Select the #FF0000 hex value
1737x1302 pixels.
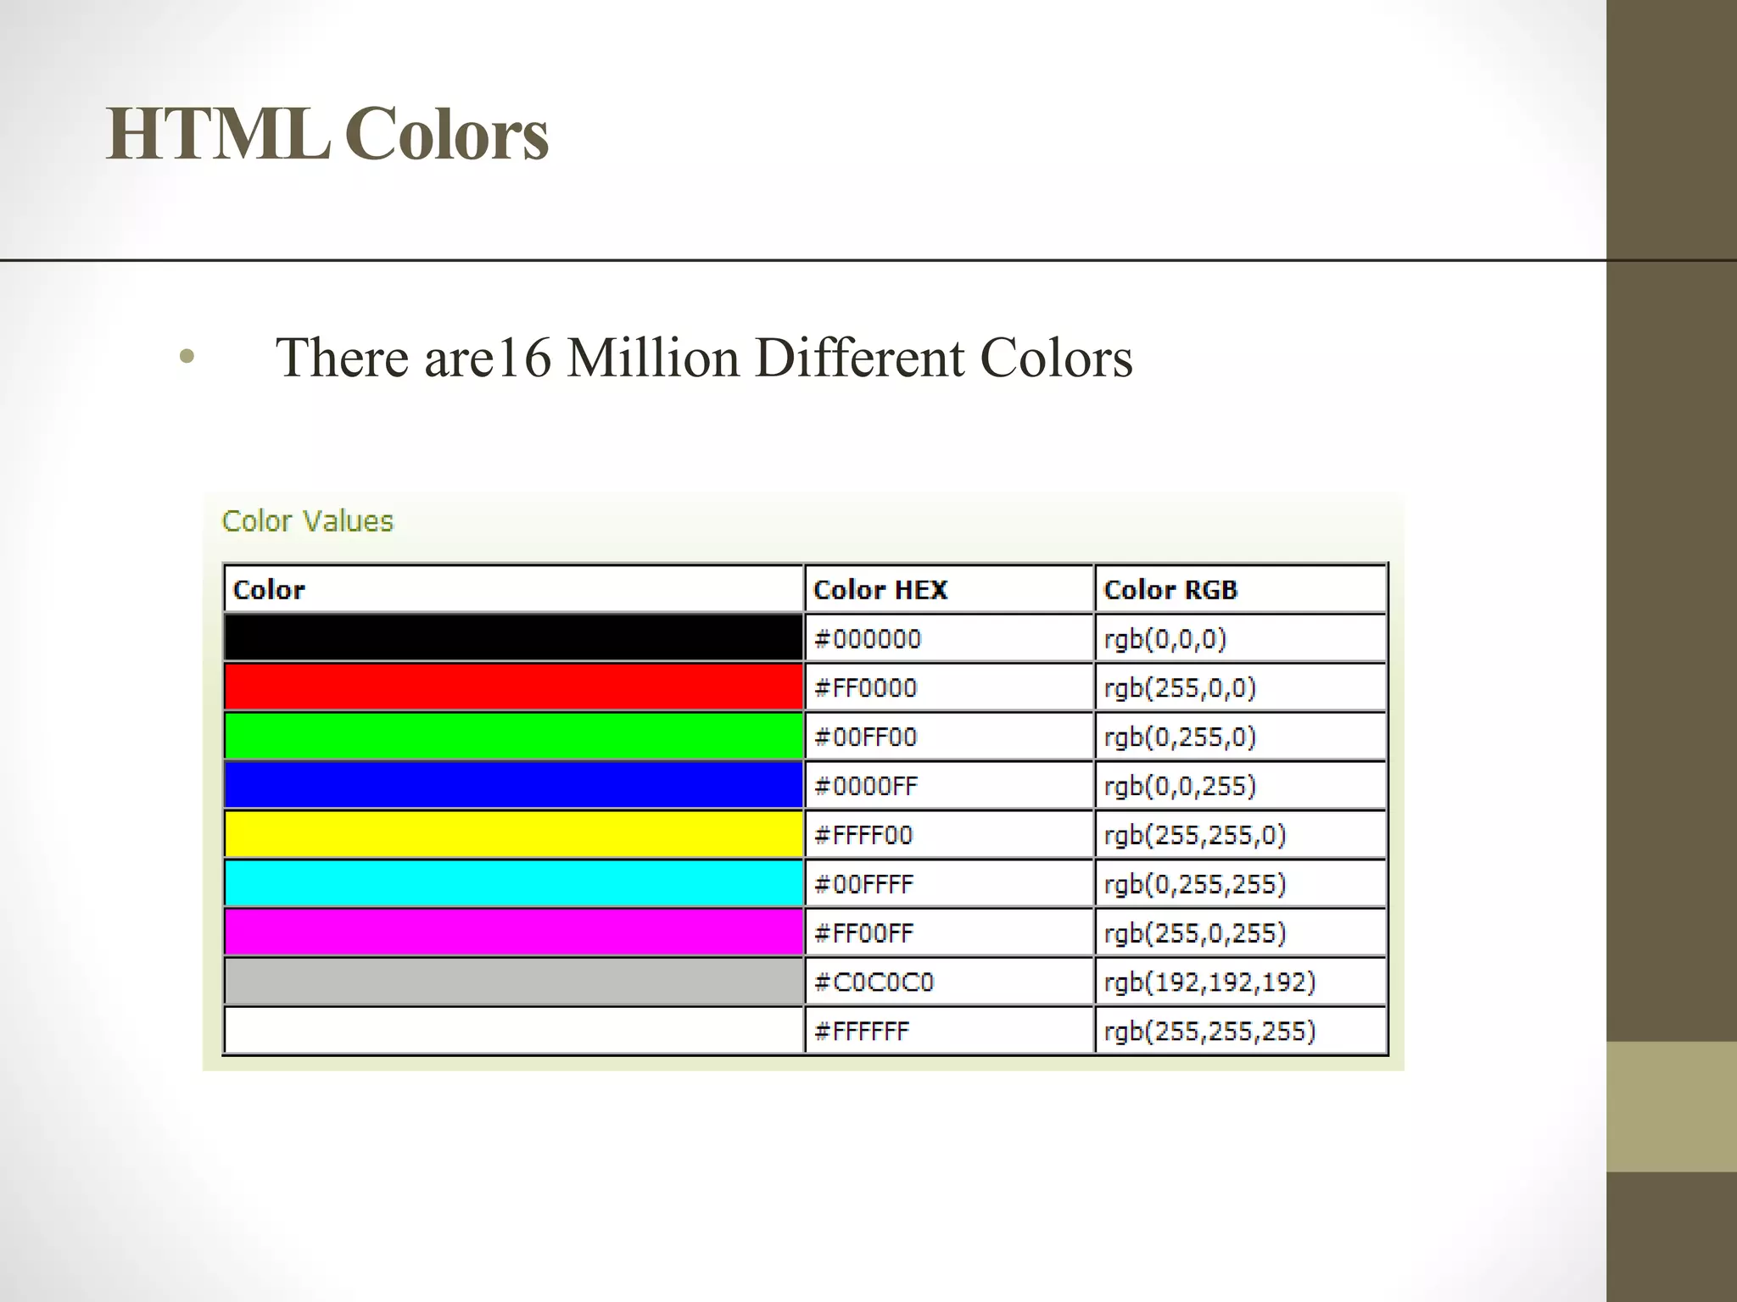point(866,688)
